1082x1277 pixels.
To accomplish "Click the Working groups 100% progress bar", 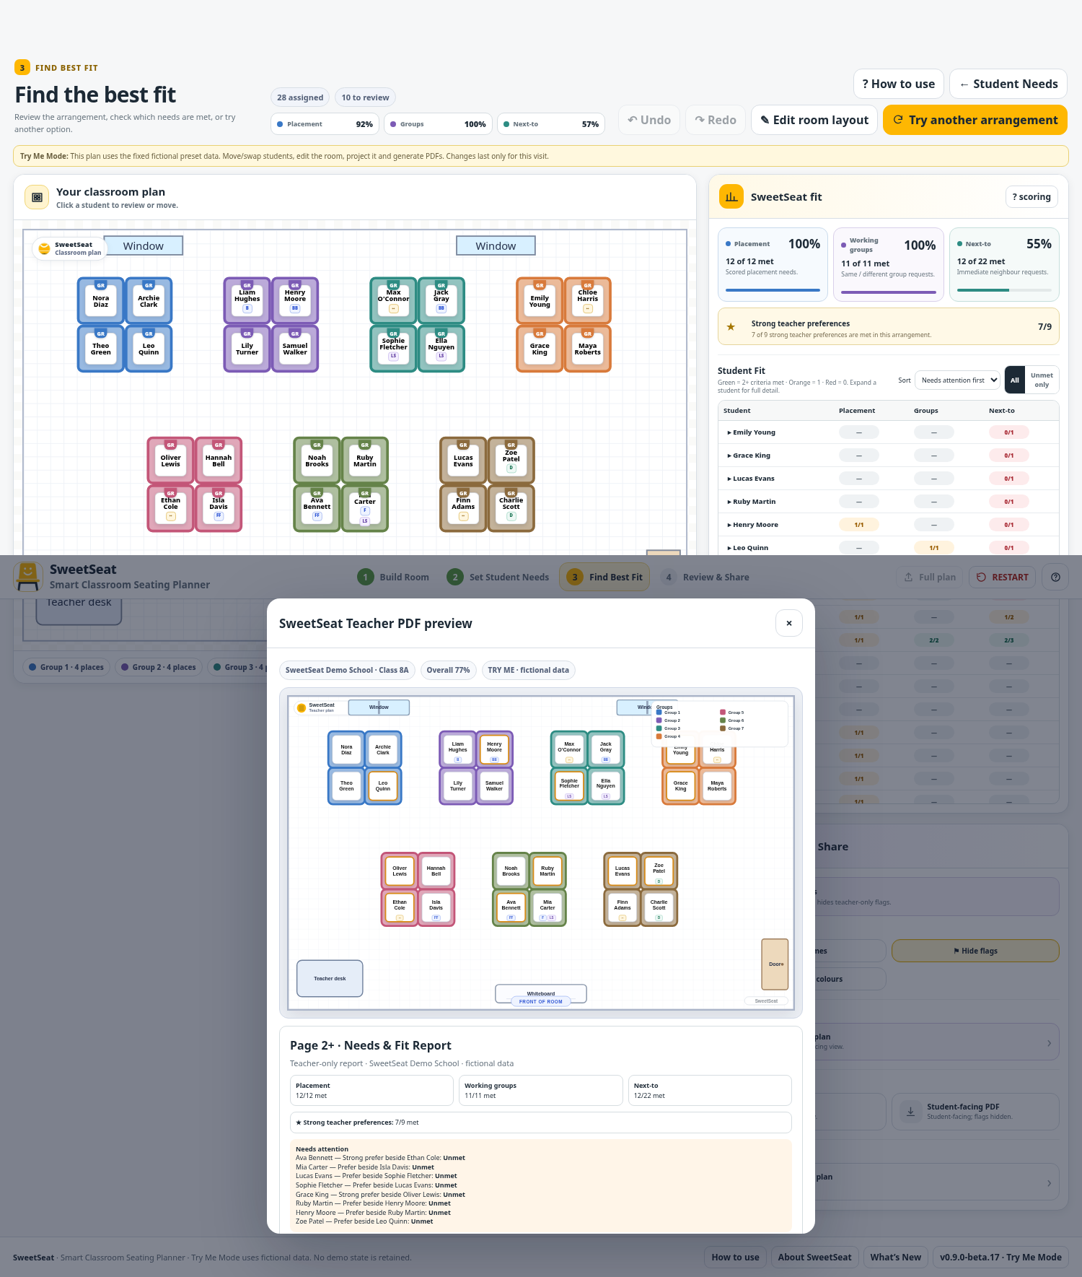I will (889, 292).
